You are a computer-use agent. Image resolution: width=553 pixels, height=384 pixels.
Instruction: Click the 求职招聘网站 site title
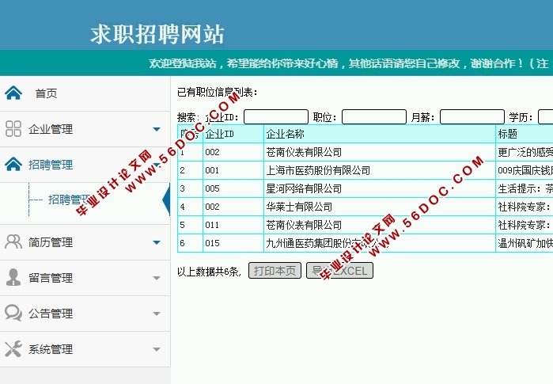157,34
